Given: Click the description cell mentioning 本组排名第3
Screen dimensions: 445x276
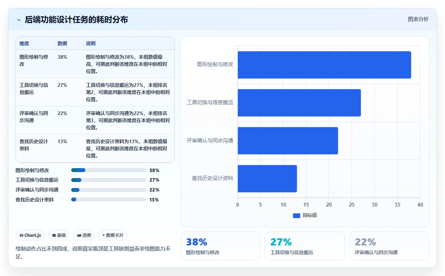Looking at the screenshot, I should pyautogui.click(x=128, y=121).
